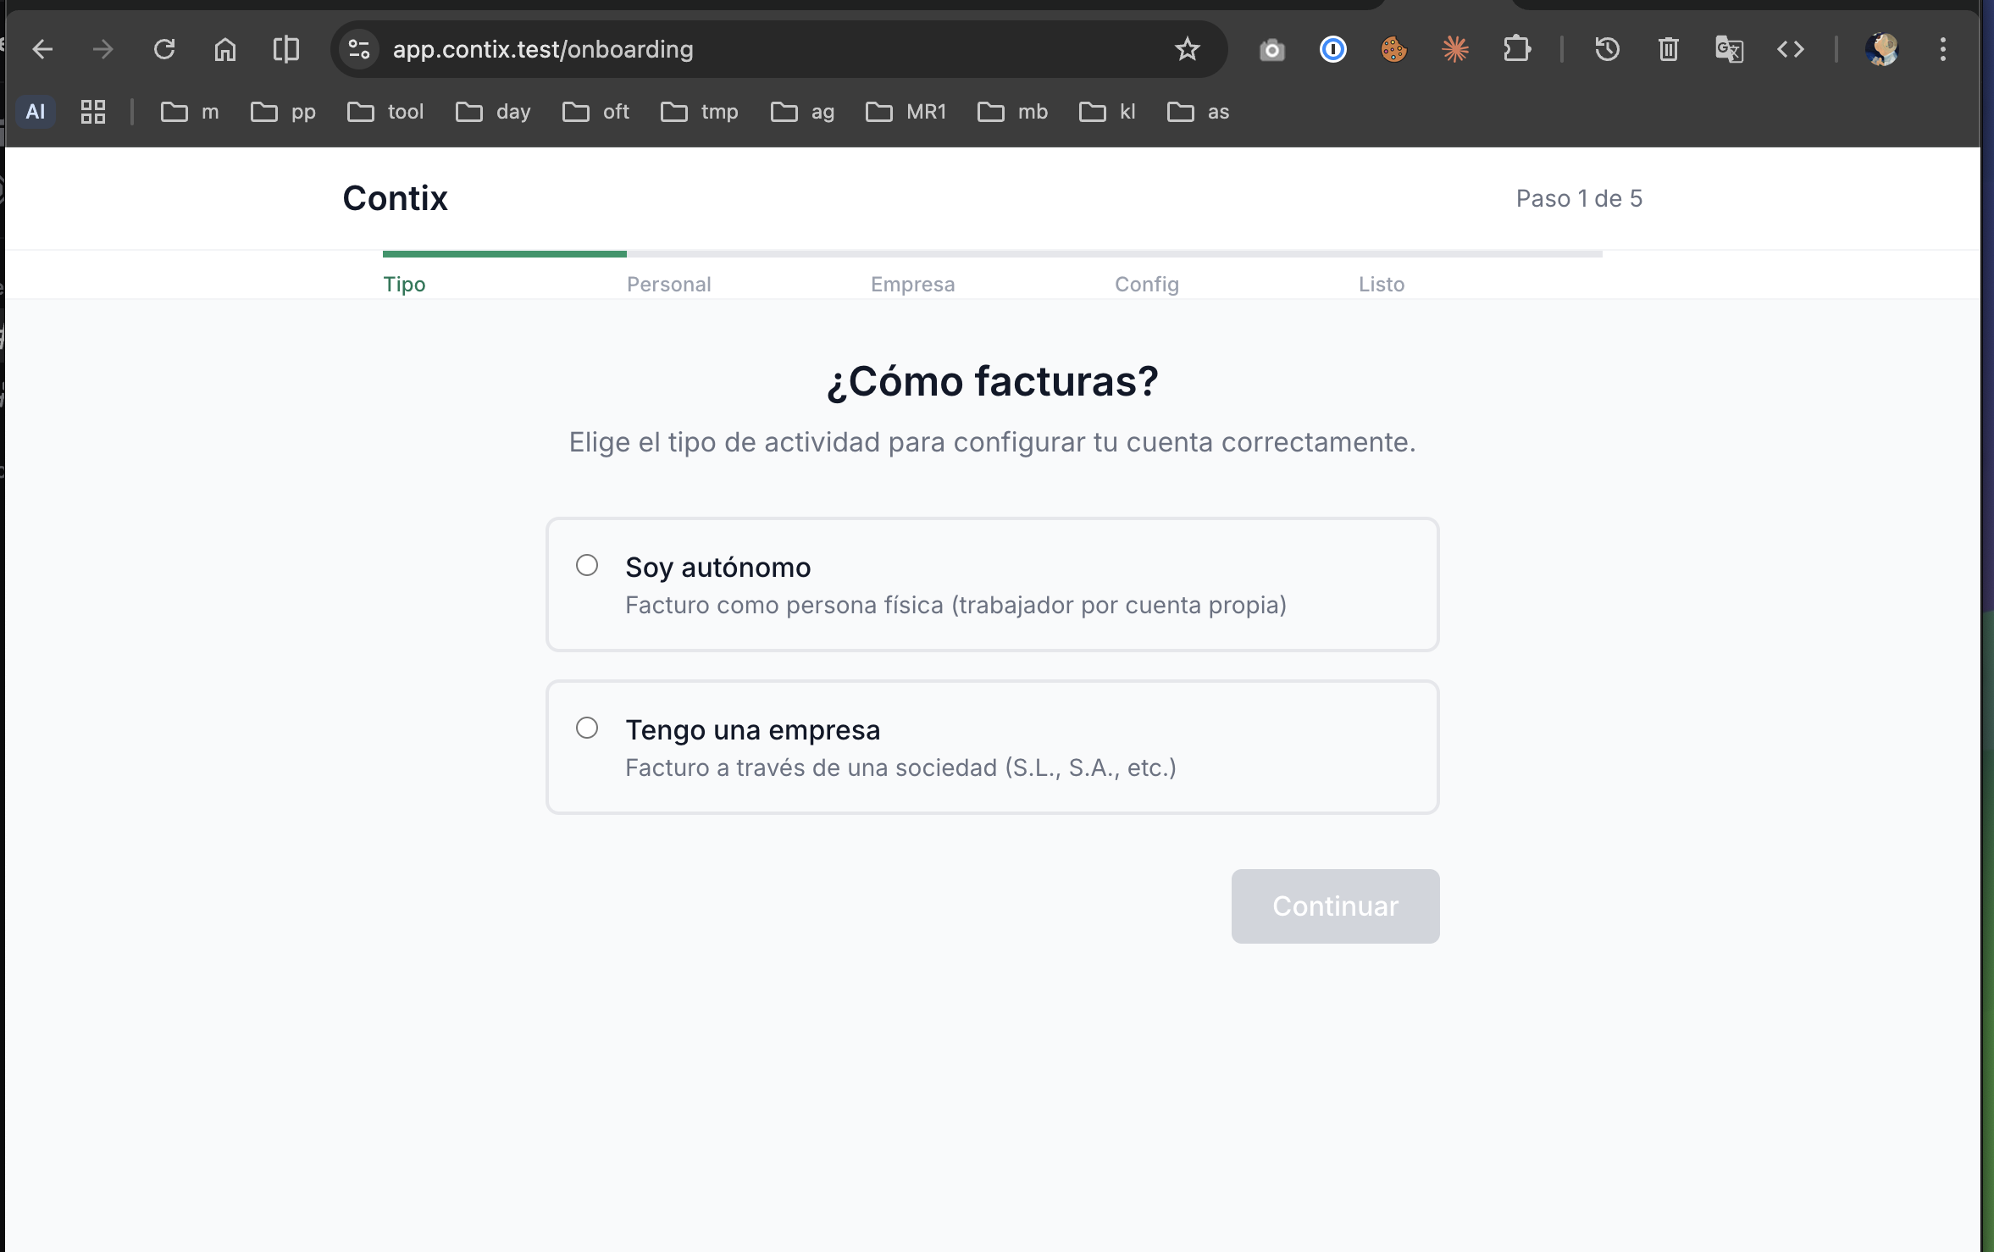Open the 'tool' bookmarks folder
1994x1252 pixels.
[x=385, y=111]
